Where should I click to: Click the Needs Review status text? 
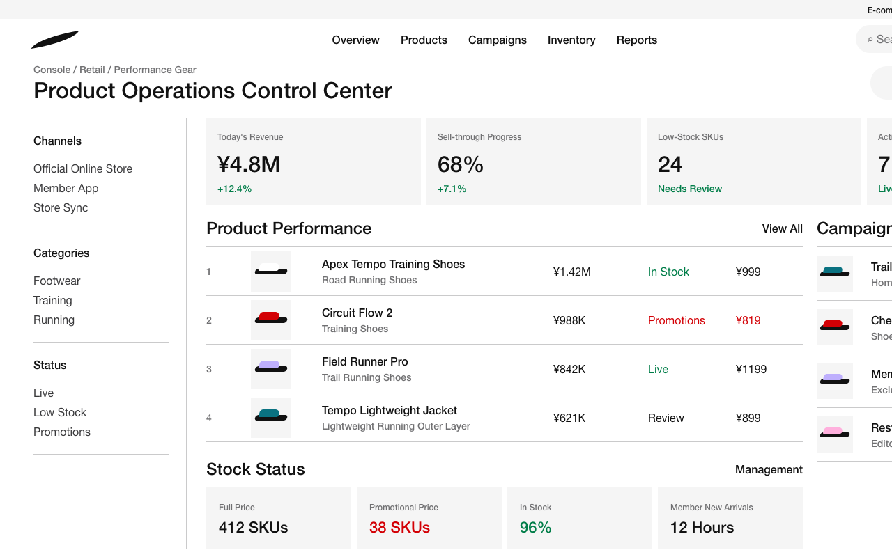[690, 189]
